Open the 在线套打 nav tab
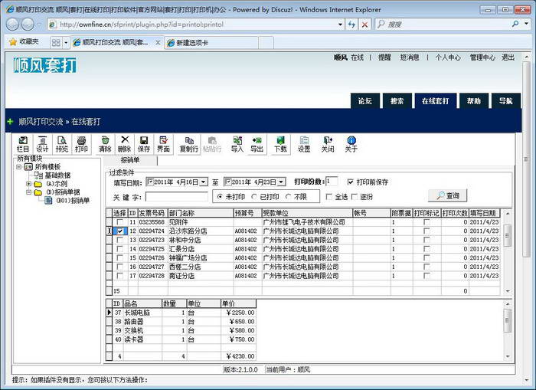 [436, 101]
